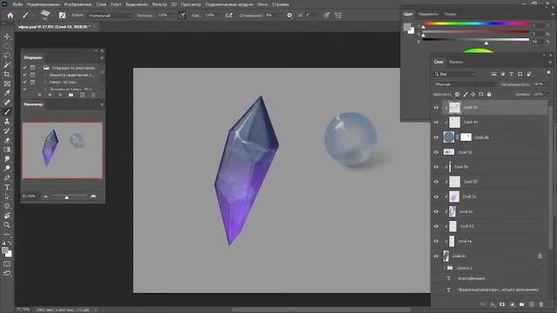Viewport: 557px width, 313px height.
Task: Click the status bar zoom percentage field
Action: coord(23,310)
